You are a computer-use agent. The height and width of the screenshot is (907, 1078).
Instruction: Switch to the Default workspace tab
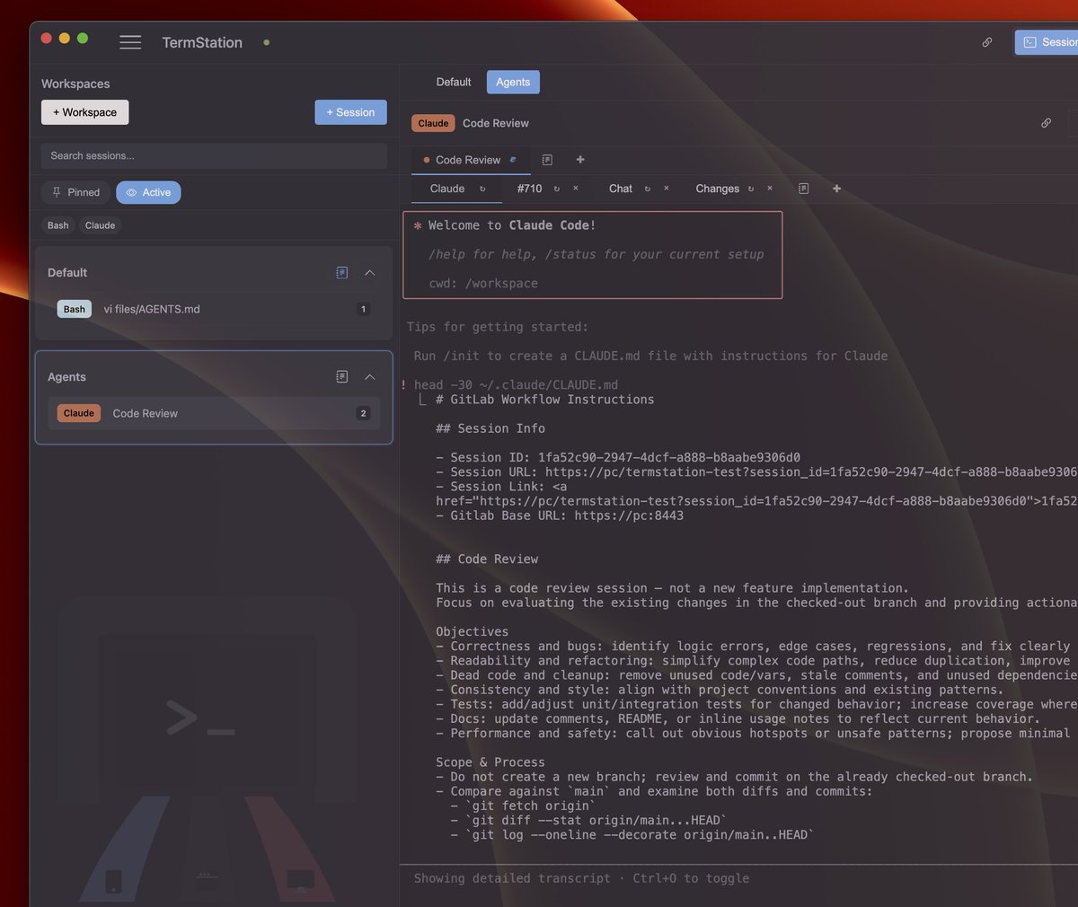[x=454, y=82]
